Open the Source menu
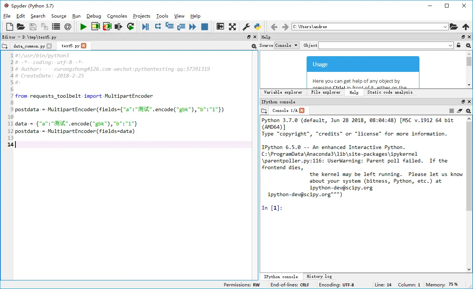Image resolution: width=473 pixels, height=289 pixels. coord(59,16)
